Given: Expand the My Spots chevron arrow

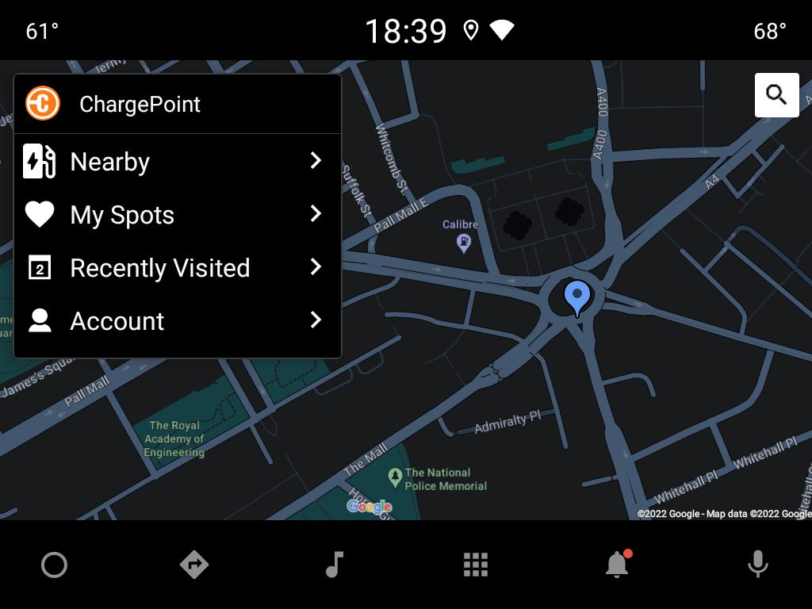Looking at the screenshot, I should [316, 213].
